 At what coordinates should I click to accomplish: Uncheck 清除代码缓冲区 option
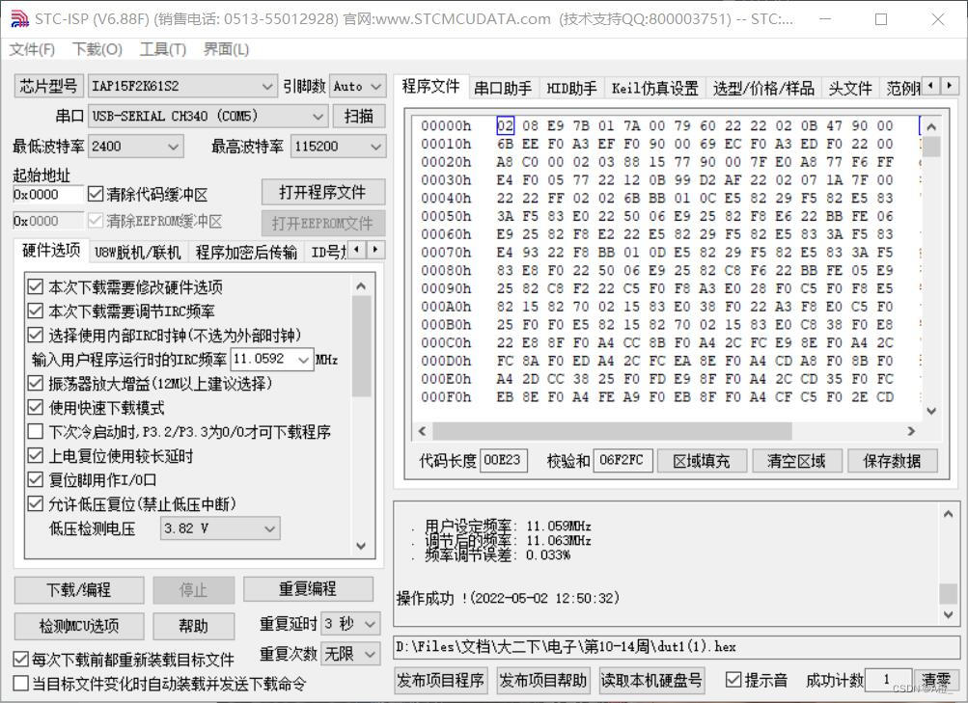(x=95, y=191)
